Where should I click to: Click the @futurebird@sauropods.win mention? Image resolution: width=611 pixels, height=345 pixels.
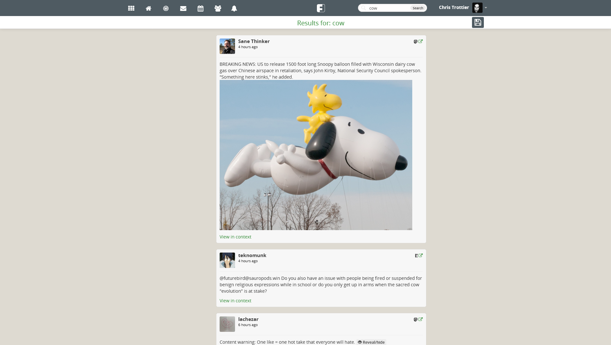(x=250, y=278)
